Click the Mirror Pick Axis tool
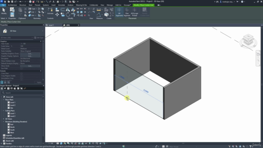This screenshot has height=148, width=263. coord(68,9)
